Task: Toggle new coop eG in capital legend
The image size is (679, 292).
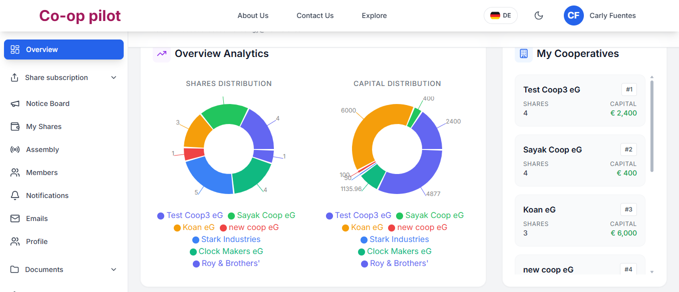Action: [x=418, y=227]
